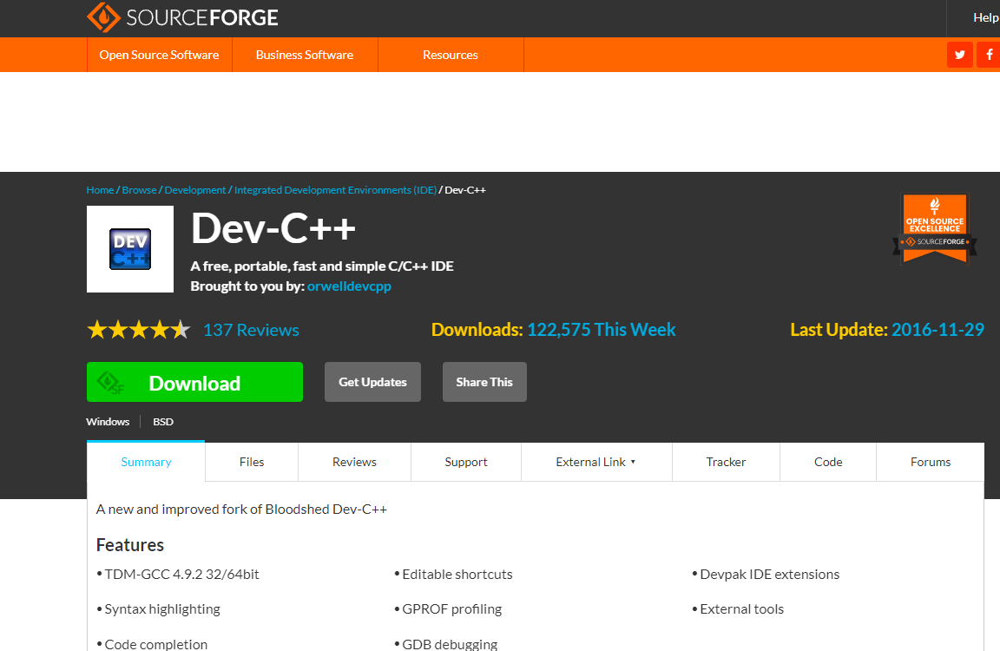Image resolution: width=1000 pixels, height=651 pixels.
Task: Switch to the Support tab
Action: pyautogui.click(x=466, y=462)
